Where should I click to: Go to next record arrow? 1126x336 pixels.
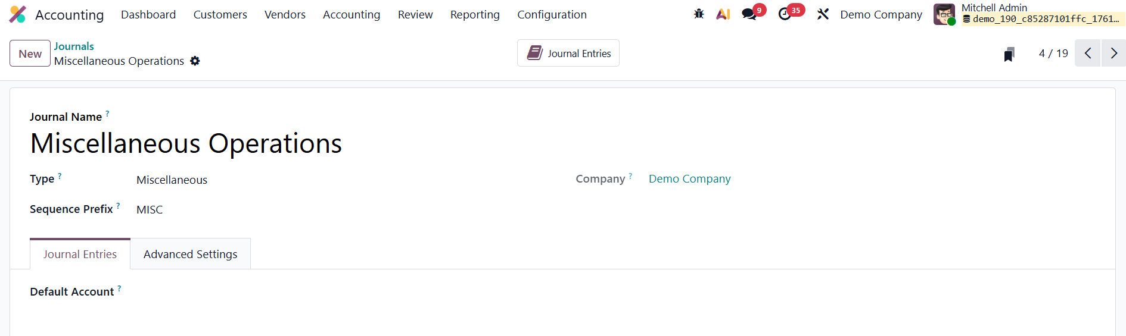click(x=1113, y=54)
